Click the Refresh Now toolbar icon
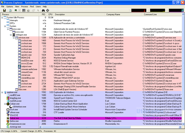This screenshot has height=133, width=185. [10, 10]
